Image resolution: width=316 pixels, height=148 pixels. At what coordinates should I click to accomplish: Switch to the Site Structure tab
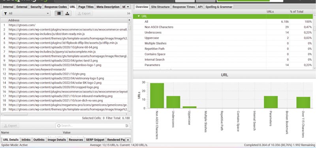[160, 7]
